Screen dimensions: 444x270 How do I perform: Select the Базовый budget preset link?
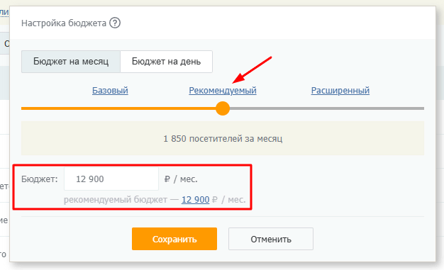pos(110,91)
